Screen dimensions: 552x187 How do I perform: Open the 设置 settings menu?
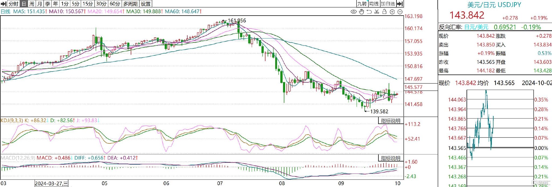click(x=146, y=4)
